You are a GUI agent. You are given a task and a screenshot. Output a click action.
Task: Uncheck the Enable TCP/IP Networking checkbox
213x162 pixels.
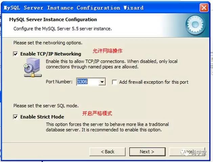click(15, 54)
